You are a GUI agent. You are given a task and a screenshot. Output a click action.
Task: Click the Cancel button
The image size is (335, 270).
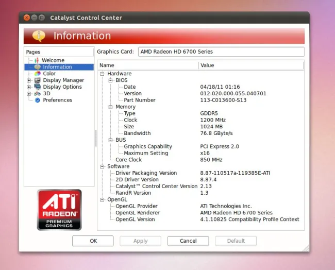[188, 241]
